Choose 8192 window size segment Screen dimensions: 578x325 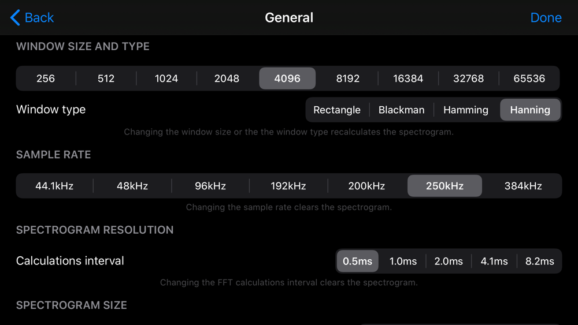click(347, 79)
